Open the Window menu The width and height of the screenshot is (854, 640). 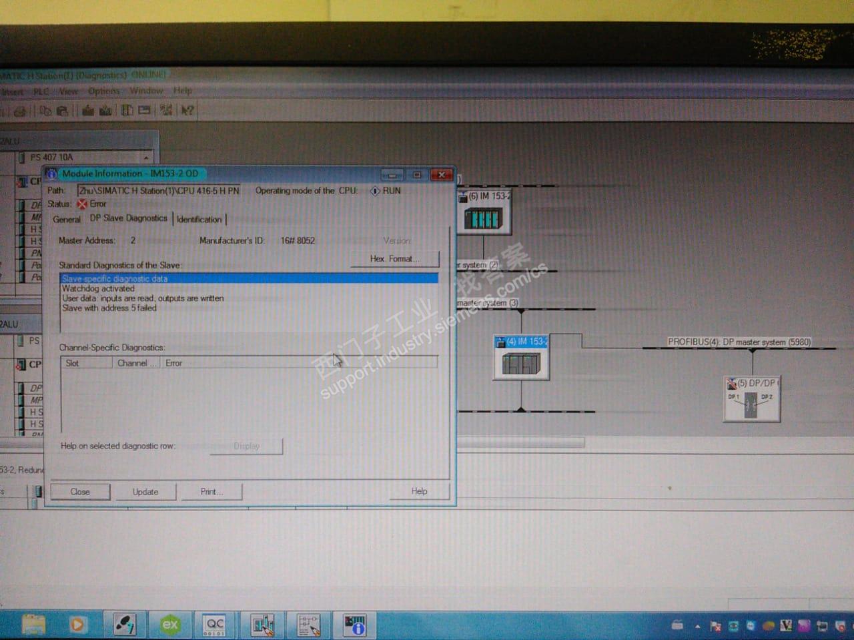[147, 91]
